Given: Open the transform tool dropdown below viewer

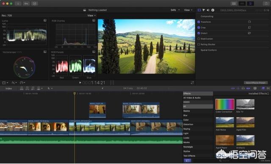Looking at the screenshot, I should [x=5, y=83].
